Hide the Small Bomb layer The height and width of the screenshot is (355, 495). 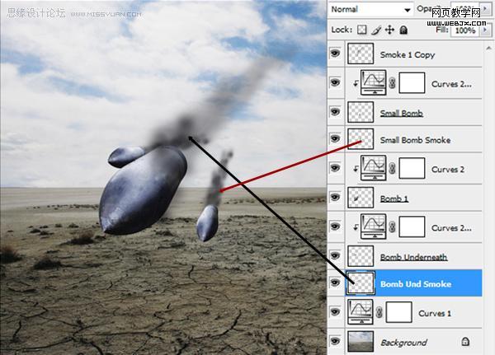coord(335,112)
